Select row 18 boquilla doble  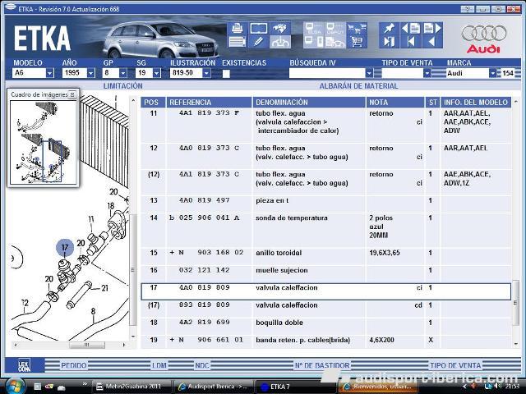[x=325, y=326]
